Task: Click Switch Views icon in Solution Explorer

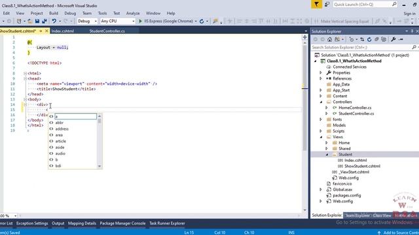Action: click(337, 39)
